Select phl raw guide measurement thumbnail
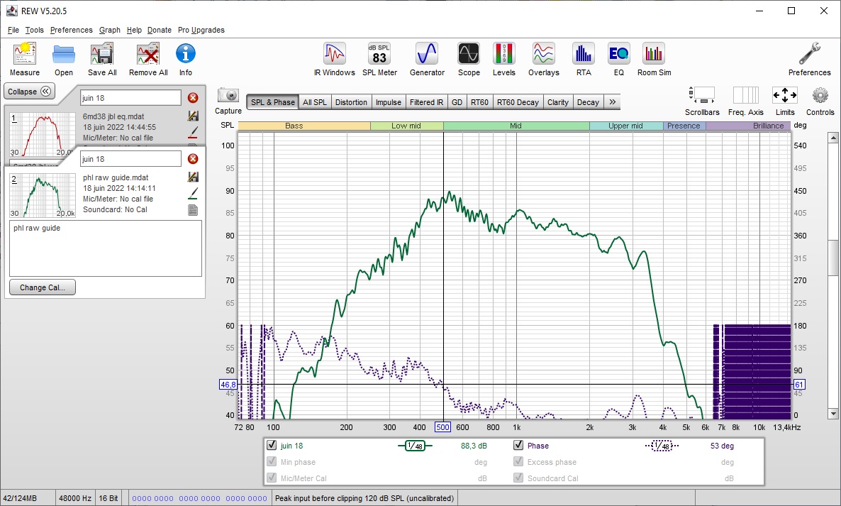The height and width of the screenshot is (506, 841). pos(43,195)
